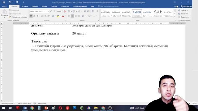The width and height of the screenshot is (198, 111).
Task: Click the multilevel list icon
Action: 79,11
